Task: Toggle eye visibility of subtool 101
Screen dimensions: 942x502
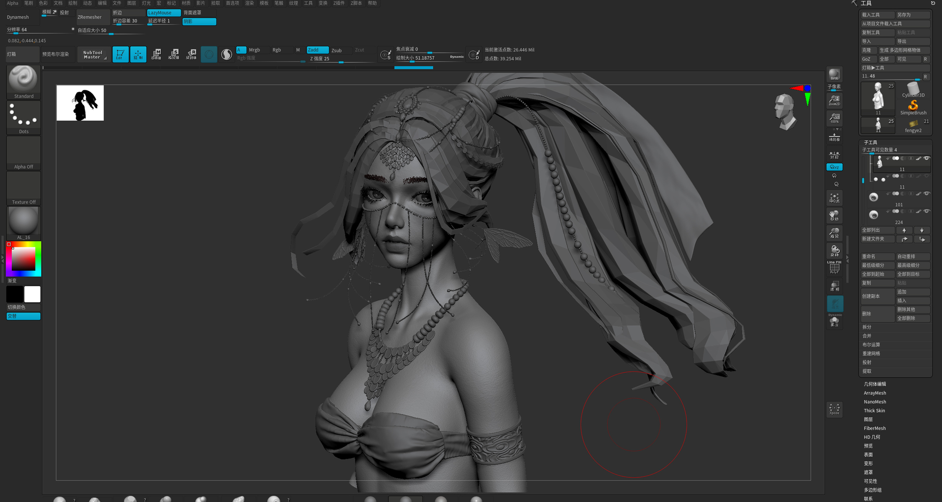Action: click(927, 193)
